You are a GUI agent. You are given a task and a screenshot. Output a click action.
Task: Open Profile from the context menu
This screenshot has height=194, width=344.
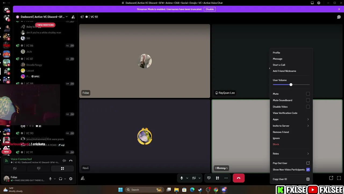click(x=291, y=53)
